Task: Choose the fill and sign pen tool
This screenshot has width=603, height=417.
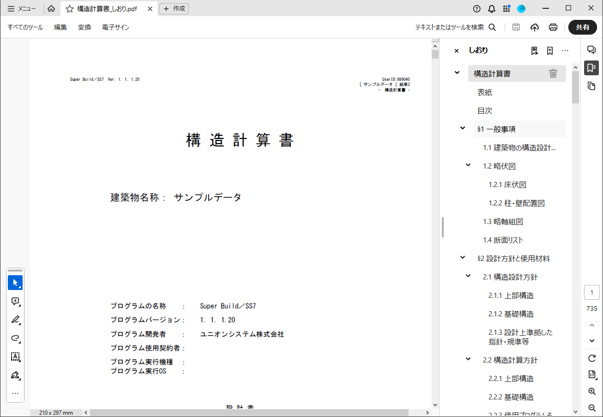Action: click(15, 375)
